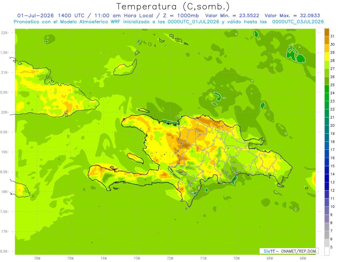The width and height of the screenshot is (340, 262).
Task: Click the "71W" longitude label
Action: tap(203, 258)
